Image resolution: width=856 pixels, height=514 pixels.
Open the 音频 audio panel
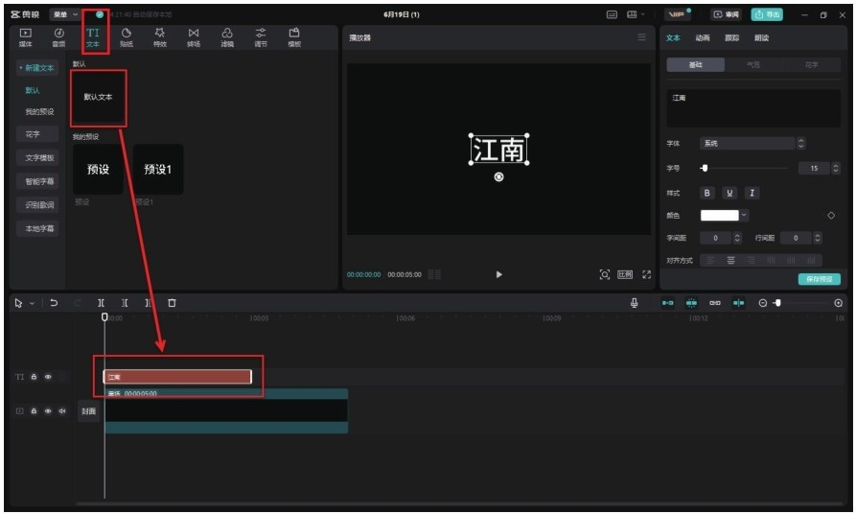coord(59,37)
